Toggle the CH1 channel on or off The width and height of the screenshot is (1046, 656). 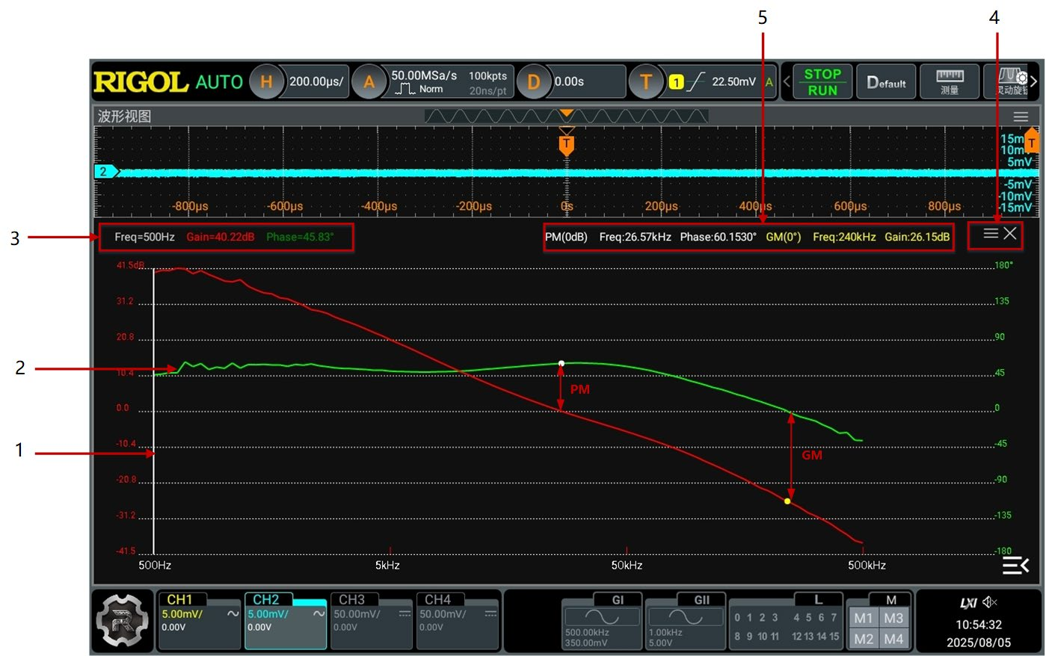(199, 620)
